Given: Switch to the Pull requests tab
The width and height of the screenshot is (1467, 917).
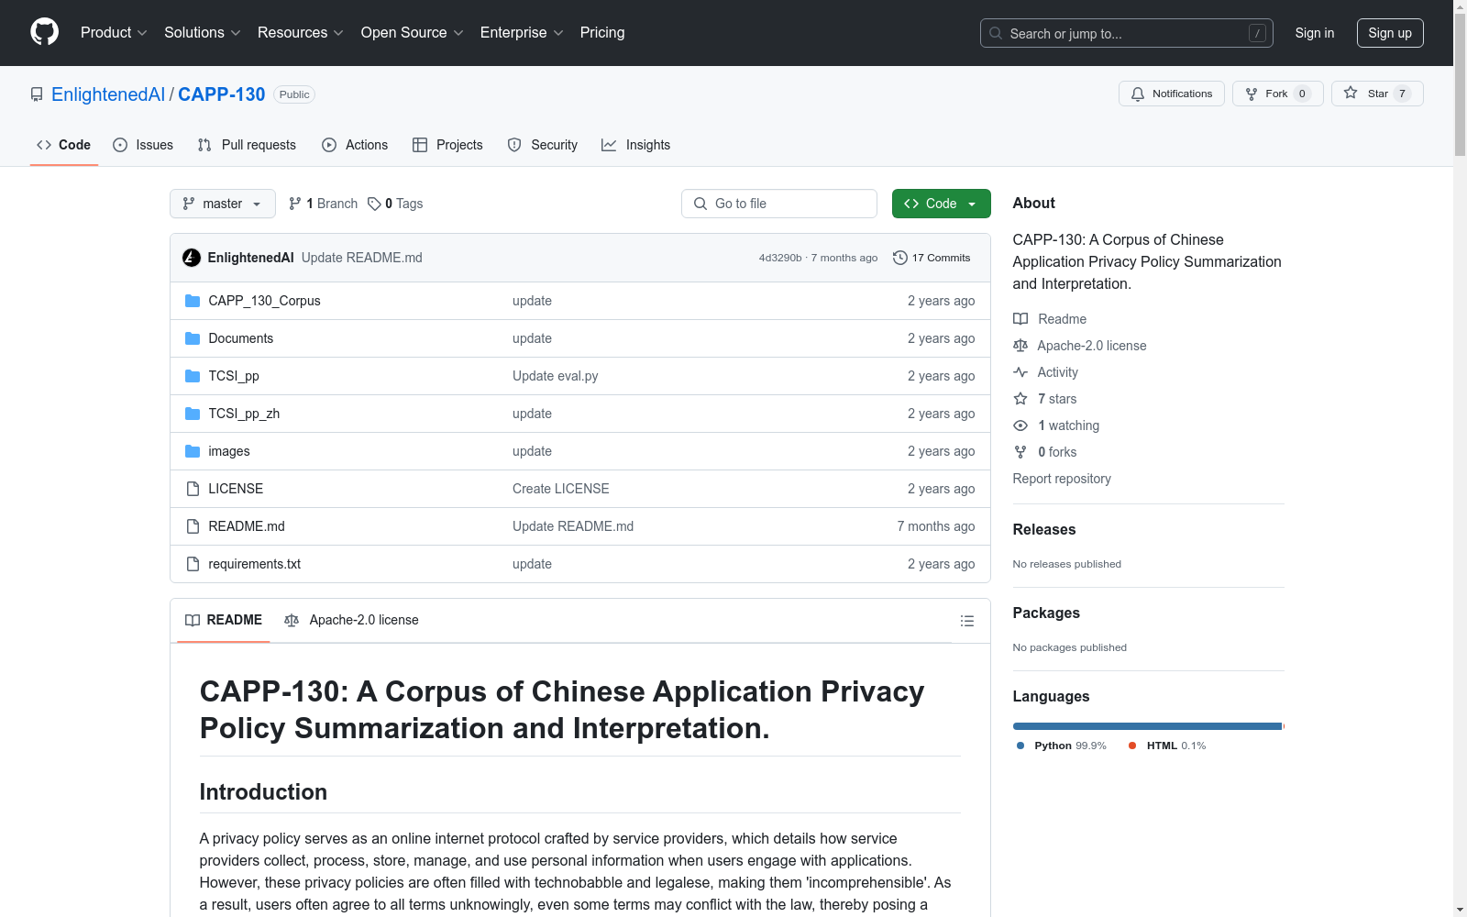Looking at the screenshot, I should pos(247,145).
